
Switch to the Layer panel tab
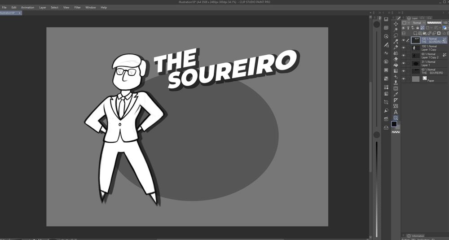413,18
